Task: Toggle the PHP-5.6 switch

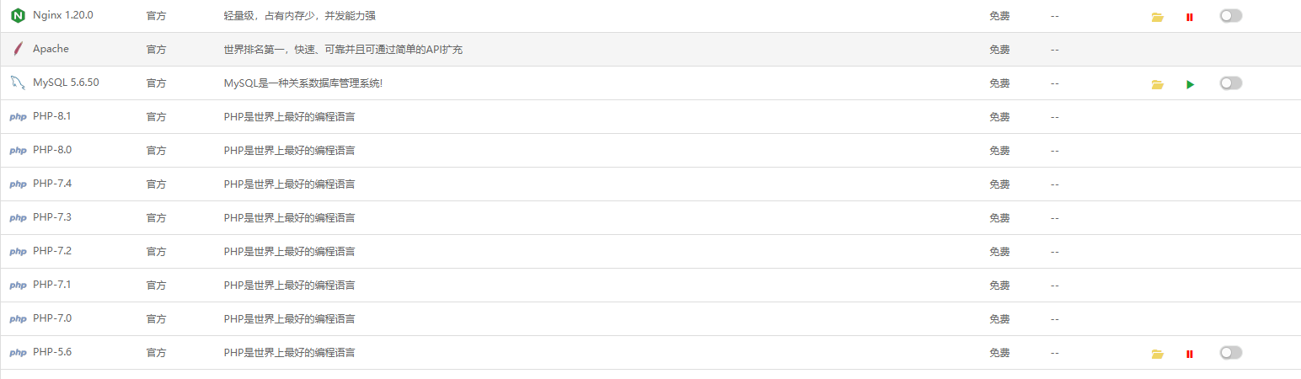Action: (1230, 352)
